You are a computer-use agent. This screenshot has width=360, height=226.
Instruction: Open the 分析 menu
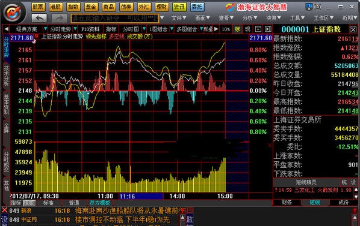[x=250, y=18]
